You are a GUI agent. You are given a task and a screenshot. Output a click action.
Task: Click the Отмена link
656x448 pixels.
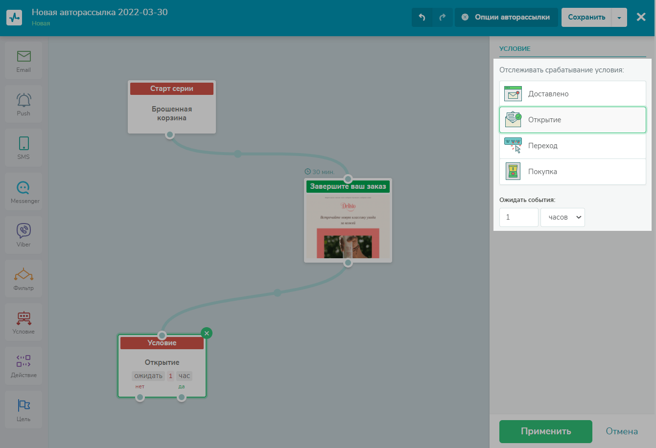click(622, 431)
